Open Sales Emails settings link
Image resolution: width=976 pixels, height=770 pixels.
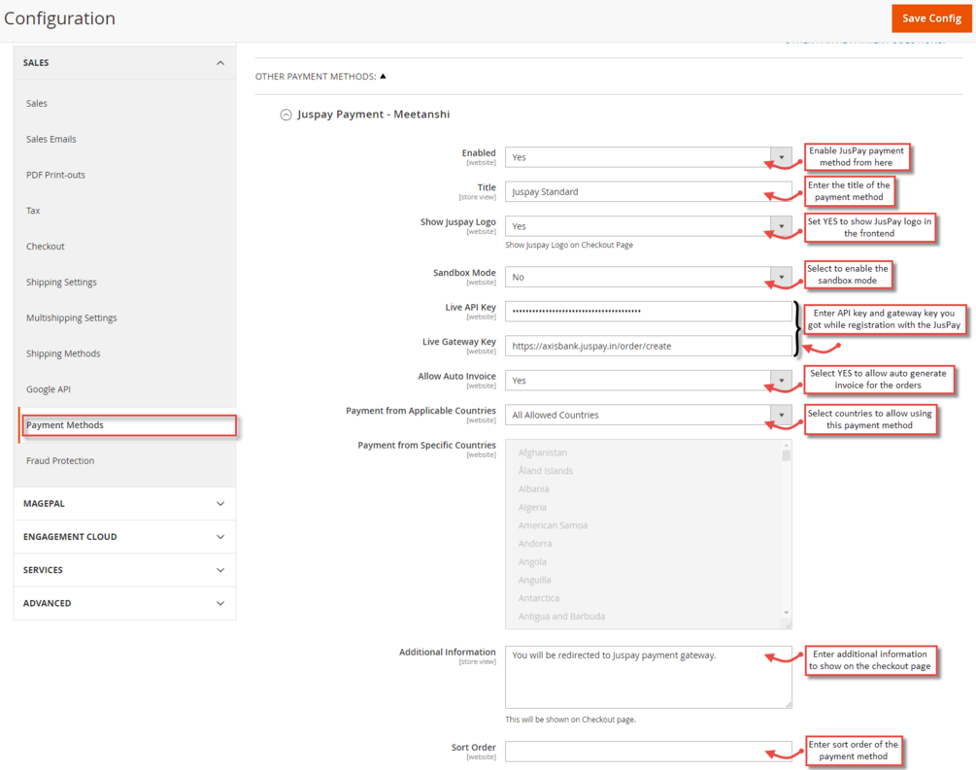(50, 139)
